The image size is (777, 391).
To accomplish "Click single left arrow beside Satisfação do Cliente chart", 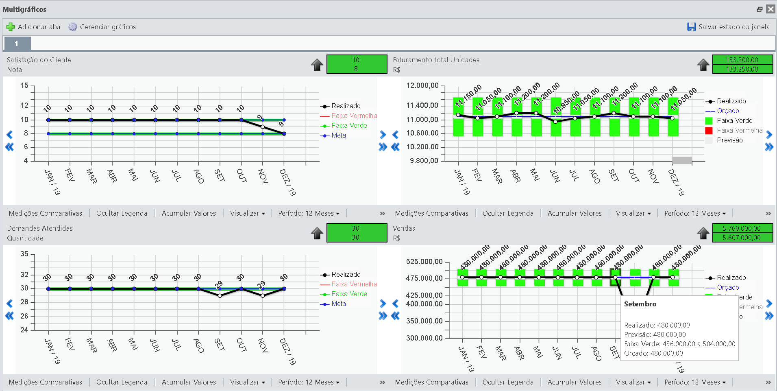I will tap(10, 135).
